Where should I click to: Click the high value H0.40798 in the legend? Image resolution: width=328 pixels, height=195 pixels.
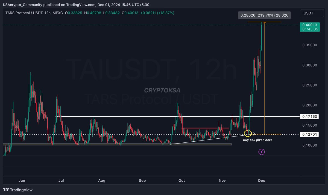pyautogui.click(x=92, y=13)
